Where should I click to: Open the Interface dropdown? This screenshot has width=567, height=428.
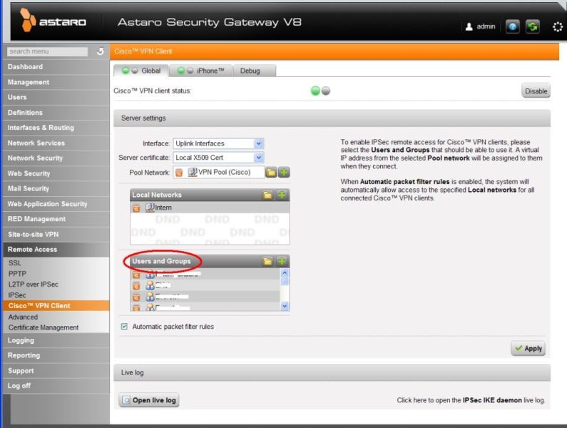[x=218, y=143]
